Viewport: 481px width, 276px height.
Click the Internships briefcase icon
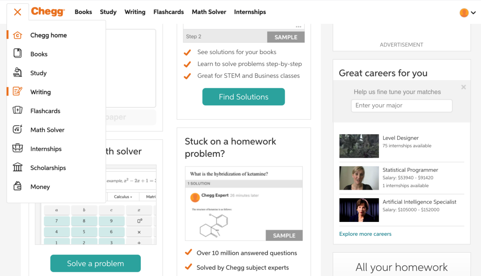click(x=17, y=149)
